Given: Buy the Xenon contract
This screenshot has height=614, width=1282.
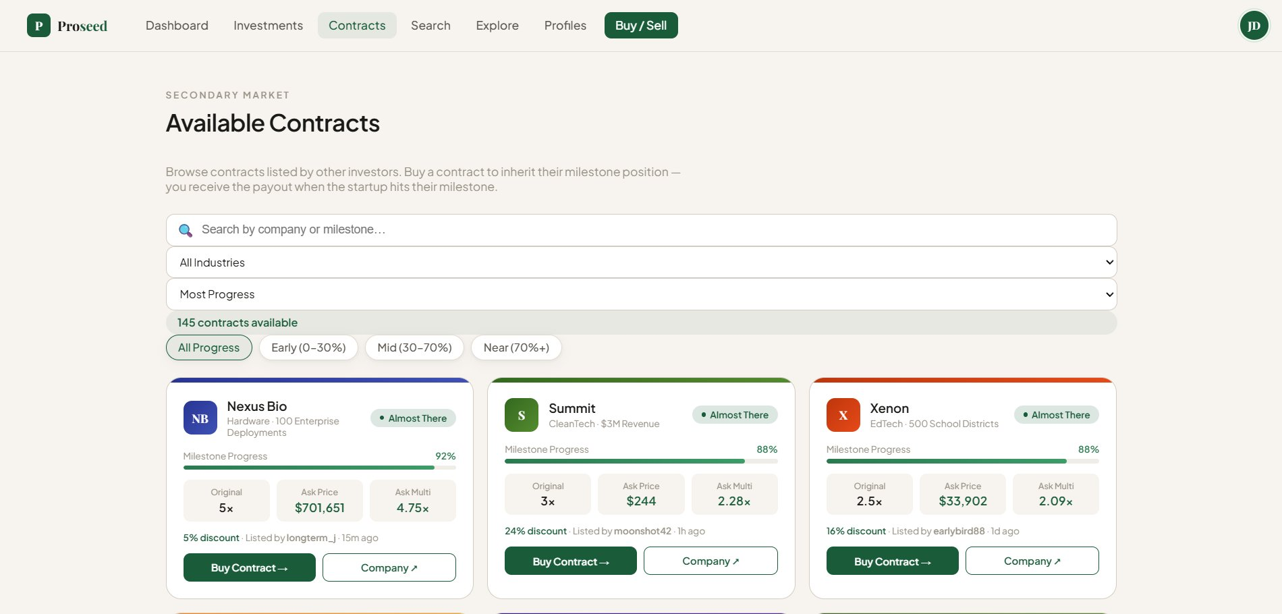Looking at the screenshot, I should [893, 561].
